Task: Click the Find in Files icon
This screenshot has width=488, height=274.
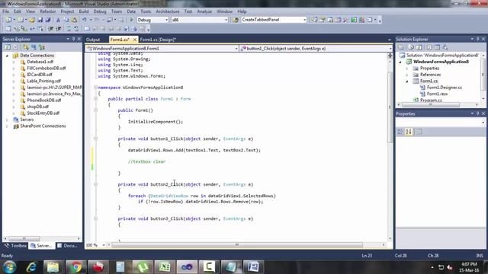Action: (x=236, y=20)
